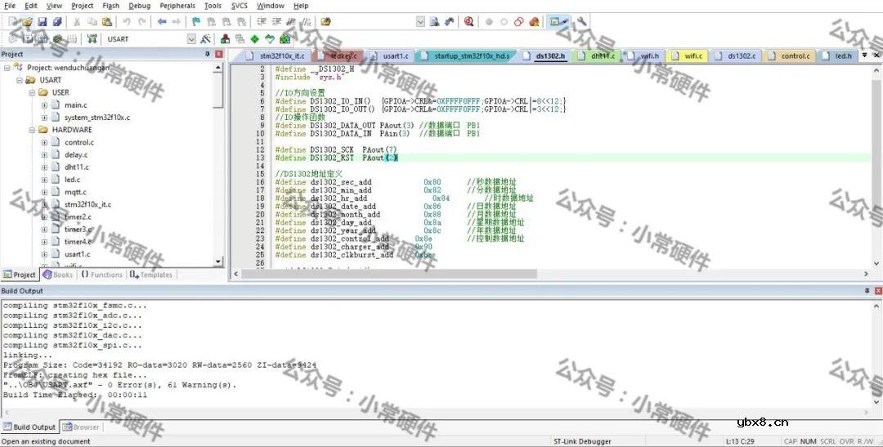Switch to the Functions panel tab
The width and height of the screenshot is (883, 447).
coord(101,275)
